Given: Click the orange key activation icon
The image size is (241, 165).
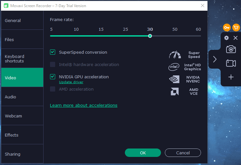Looking at the screenshot, I should (227, 27).
